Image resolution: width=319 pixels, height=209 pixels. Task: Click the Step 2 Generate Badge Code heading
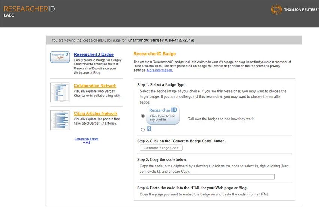click(x=181, y=141)
